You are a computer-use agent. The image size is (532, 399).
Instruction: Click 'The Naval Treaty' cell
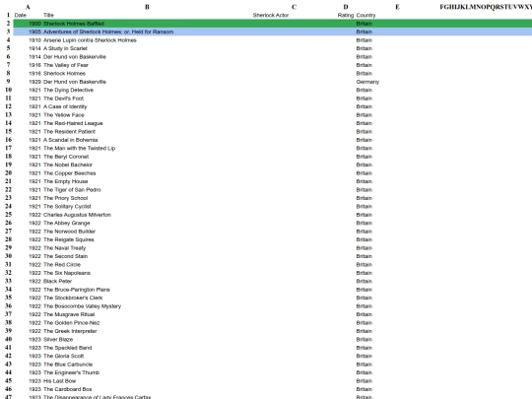64,247
